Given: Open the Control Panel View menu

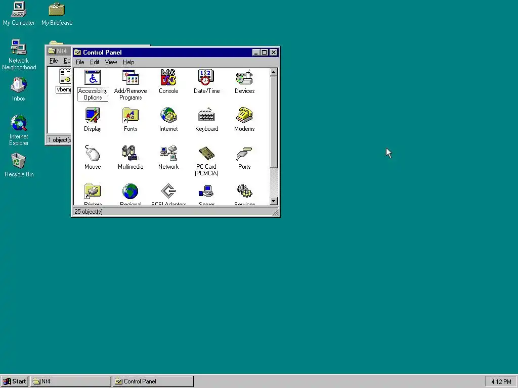Looking at the screenshot, I should (x=111, y=62).
